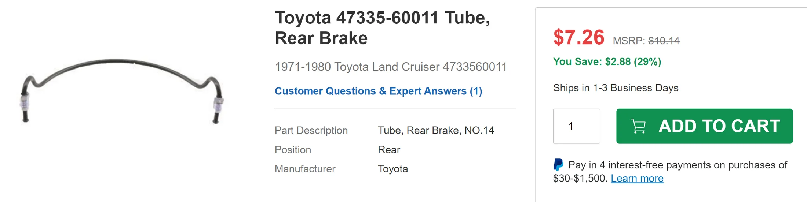807x202 pixels.
Task: Open the rear brake tube product image
Action: tap(121, 91)
